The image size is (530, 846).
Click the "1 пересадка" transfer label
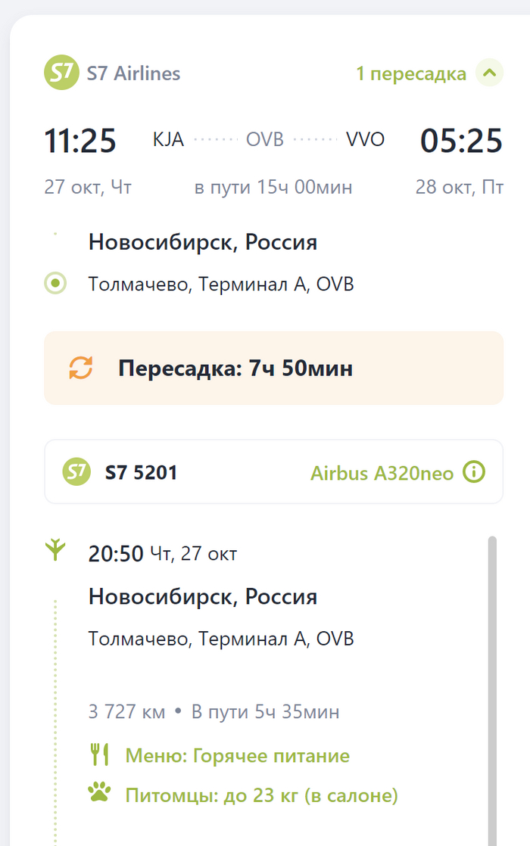click(411, 73)
